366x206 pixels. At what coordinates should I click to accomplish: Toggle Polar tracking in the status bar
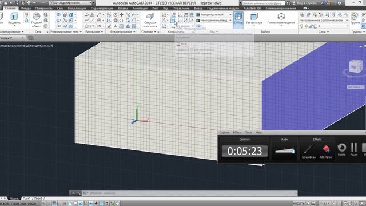coord(65,204)
